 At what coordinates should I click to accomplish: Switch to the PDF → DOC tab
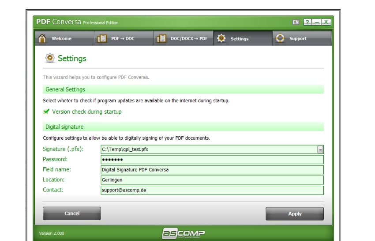[124, 38]
